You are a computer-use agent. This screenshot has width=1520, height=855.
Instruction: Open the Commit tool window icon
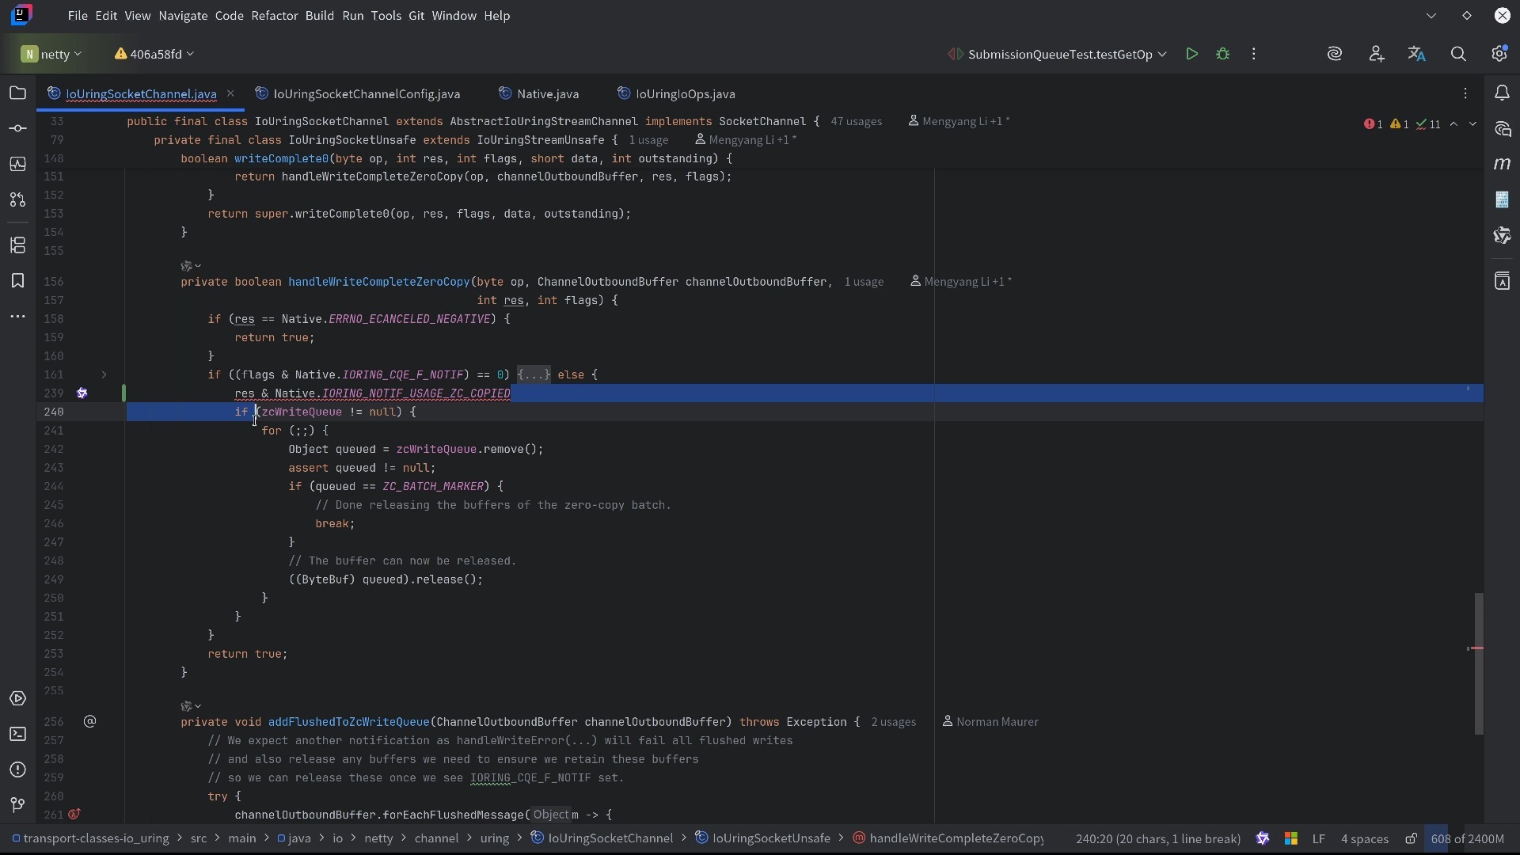17,128
